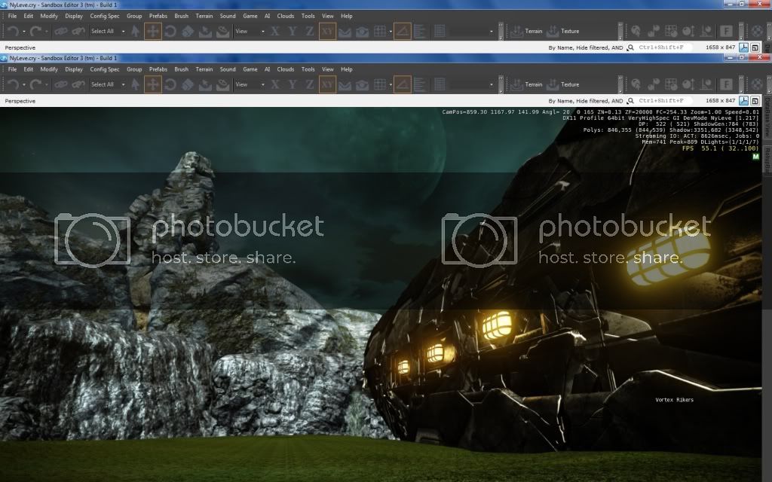The image size is (772, 482).
Task: Select the Move tool in the lower toolbar
Action: [152, 84]
